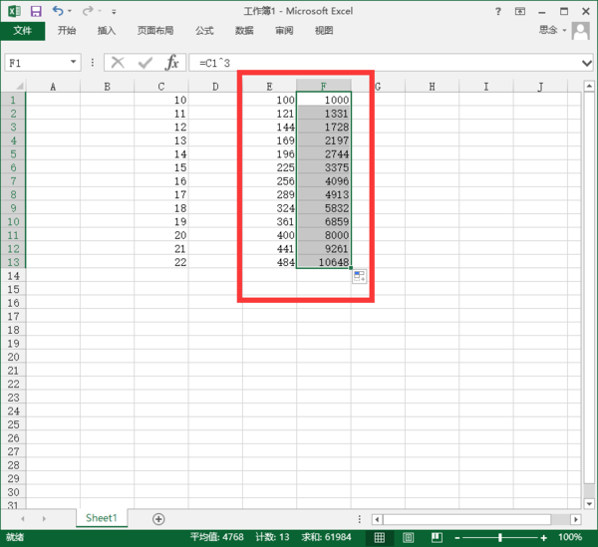598x547 pixels.
Task: Click the 100% zoom level button
Action: click(x=570, y=537)
